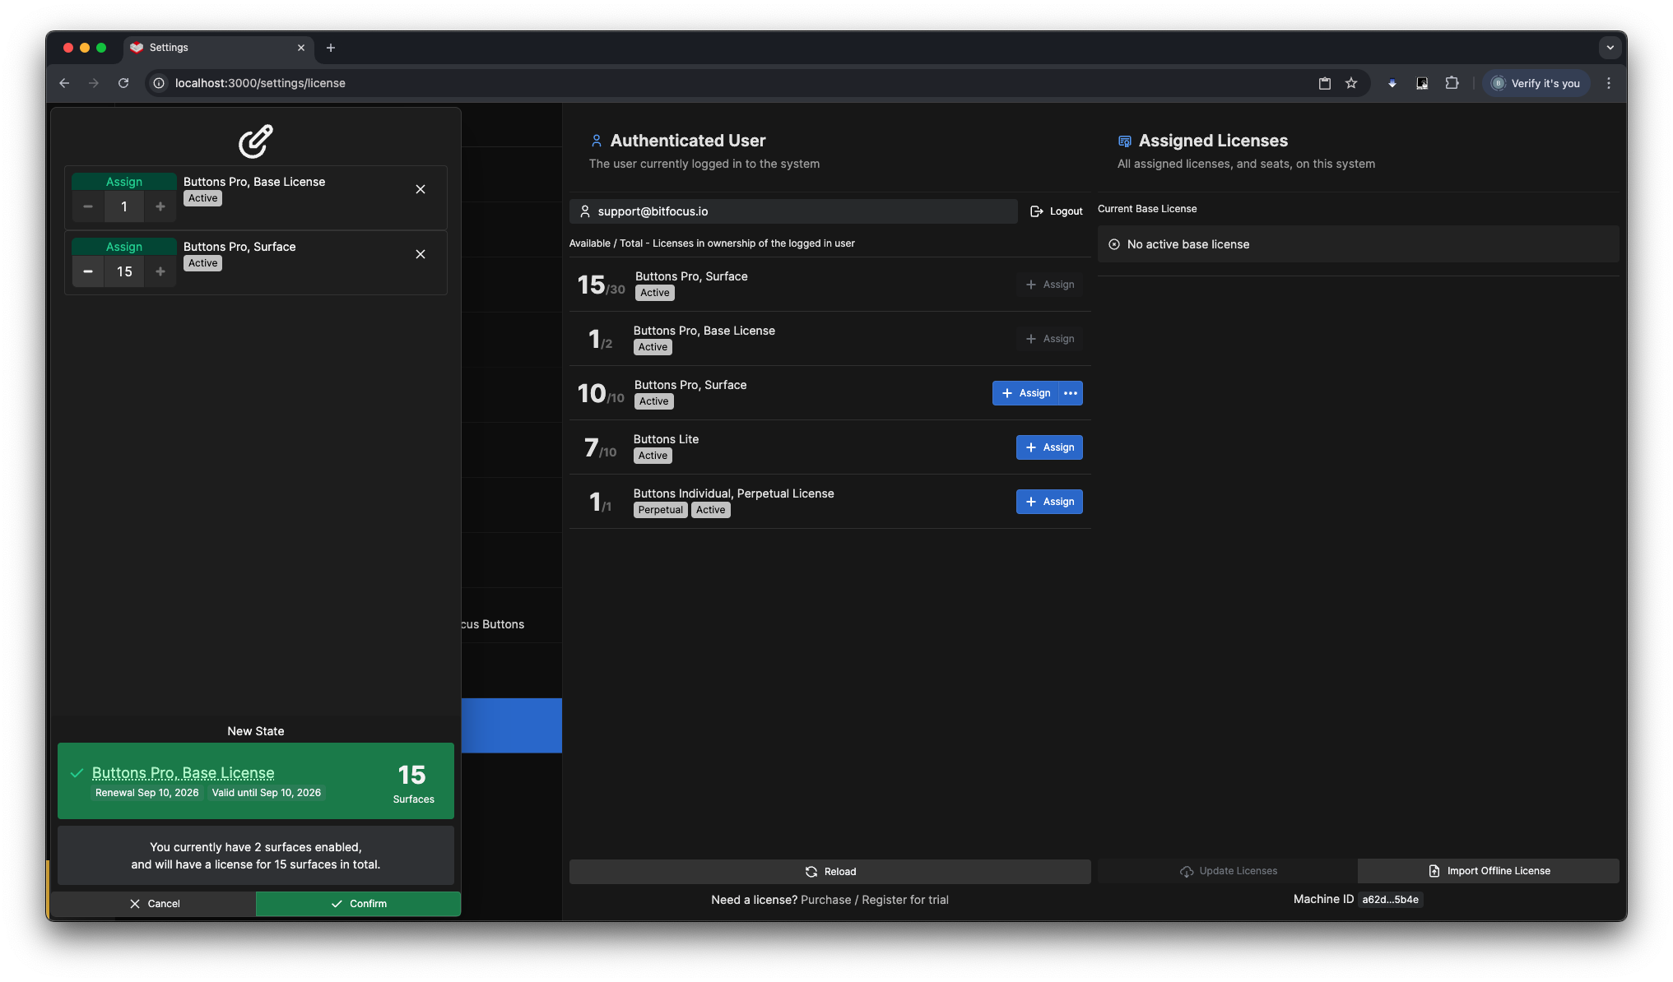Screen dimensions: 1673x982
Task: Click the Assigned Licenses certificate icon
Action: (1125, 141)
